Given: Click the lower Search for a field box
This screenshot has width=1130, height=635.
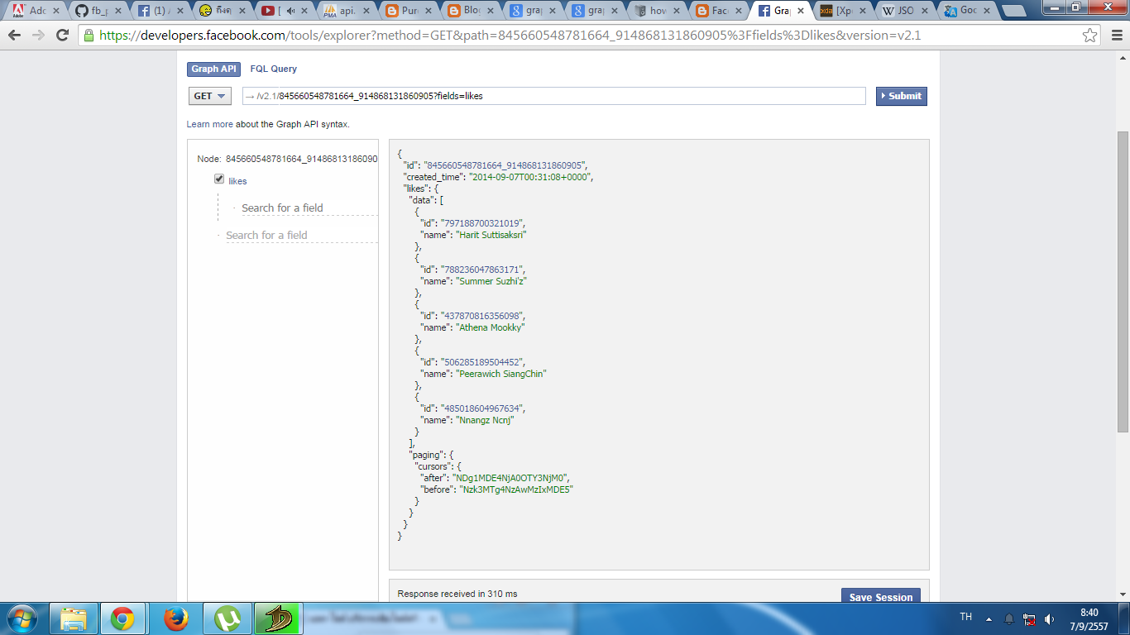Looking at the screenshot, I should pyautogui.click(x=301, y=235).
